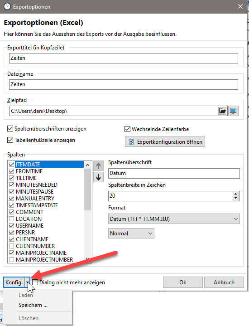Check the MAINPROJECTNUMBER column checkbox

click(12, 260)
